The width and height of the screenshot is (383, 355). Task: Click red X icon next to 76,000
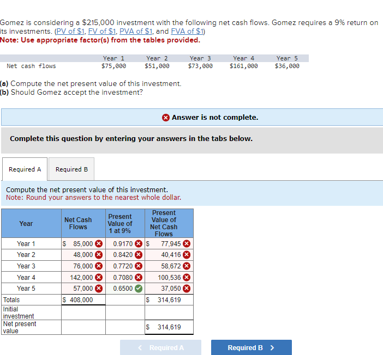pos(99,266)
